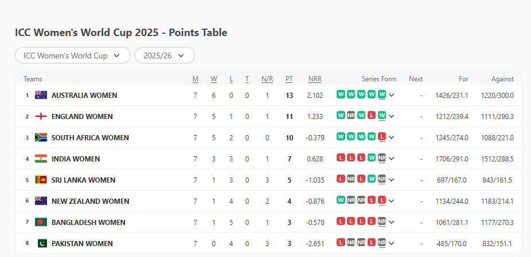This screenshot has height=257, width=531.
Task: Click the PT column header
Action: click(289, 79)
